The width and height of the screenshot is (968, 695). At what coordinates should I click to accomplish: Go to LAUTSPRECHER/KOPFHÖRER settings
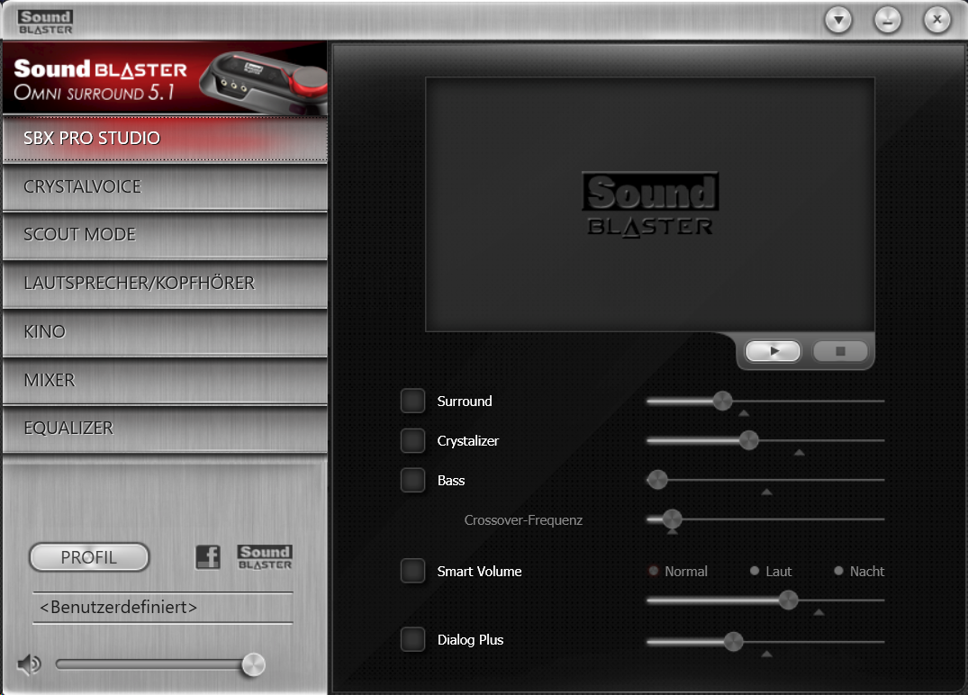tap(165, 284)
